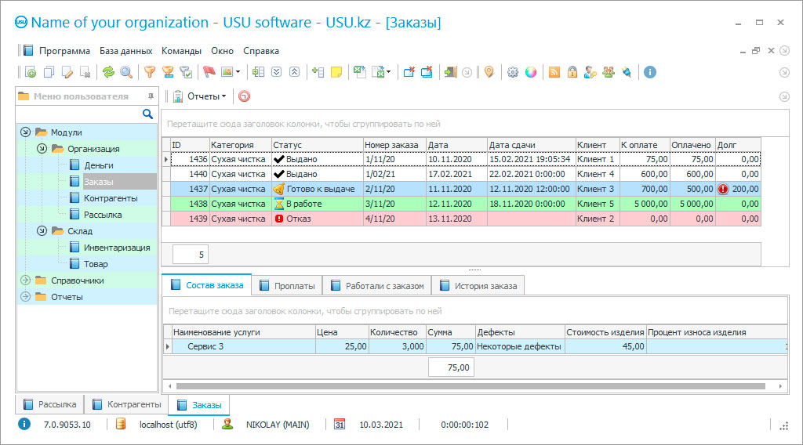
Task: Expand the Отчеты tree node
Action: point(26,296)
